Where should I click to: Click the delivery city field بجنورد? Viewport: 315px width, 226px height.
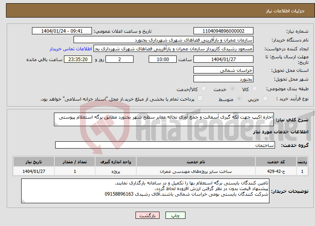pos(223,79)
